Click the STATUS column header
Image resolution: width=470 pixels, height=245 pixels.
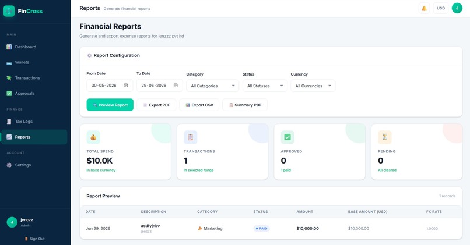point(261,212)
